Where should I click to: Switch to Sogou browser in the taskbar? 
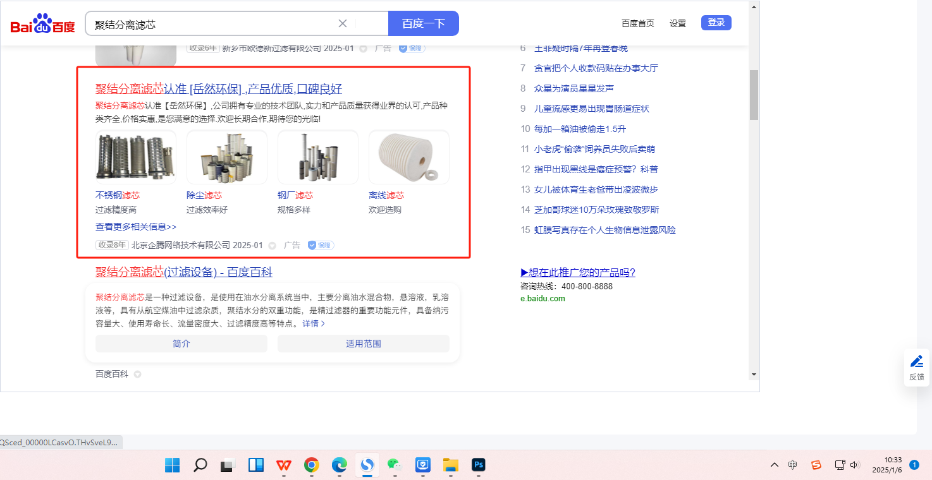coord(367,465)
